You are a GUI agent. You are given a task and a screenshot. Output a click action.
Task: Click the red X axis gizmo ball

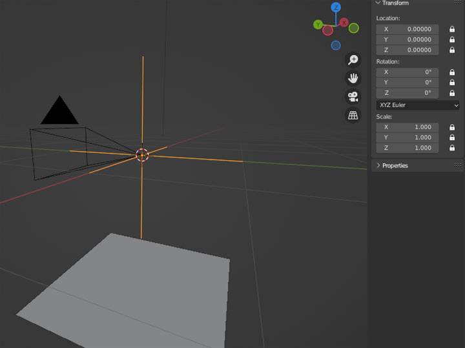(x=344, y=22)
